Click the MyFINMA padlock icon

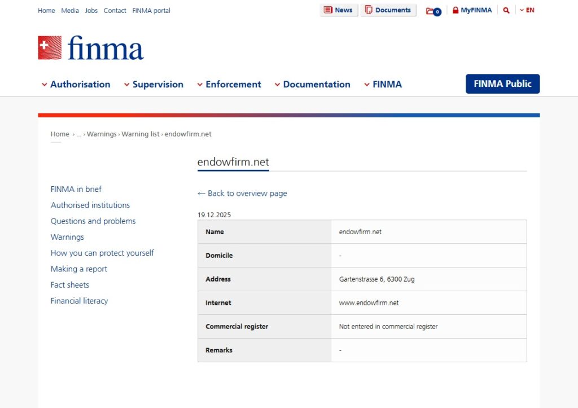(x=457, y=10)
